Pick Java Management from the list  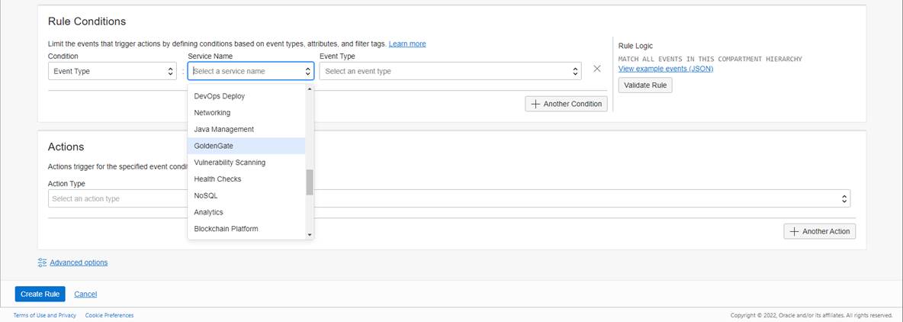223,129
